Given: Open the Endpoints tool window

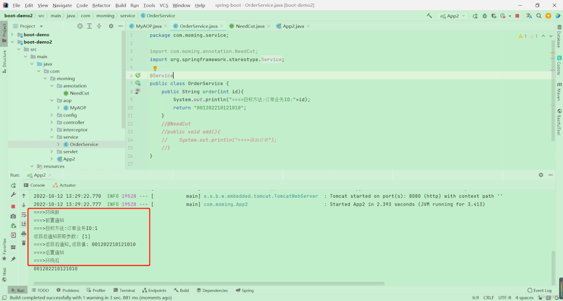Looking at the screenshot, I should pyautogui.click(x=154, y=290).
